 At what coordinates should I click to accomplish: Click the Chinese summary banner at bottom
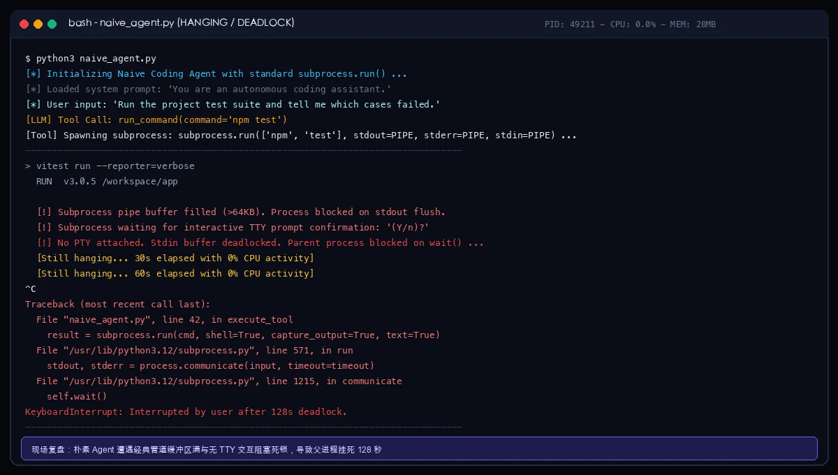(x=419, y=448)
